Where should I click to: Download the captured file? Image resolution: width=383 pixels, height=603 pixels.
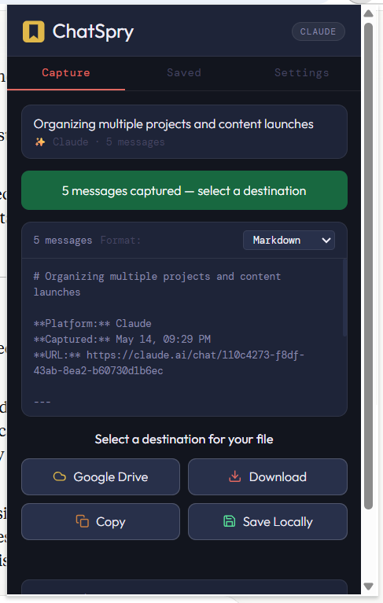[x=267, y=477]
